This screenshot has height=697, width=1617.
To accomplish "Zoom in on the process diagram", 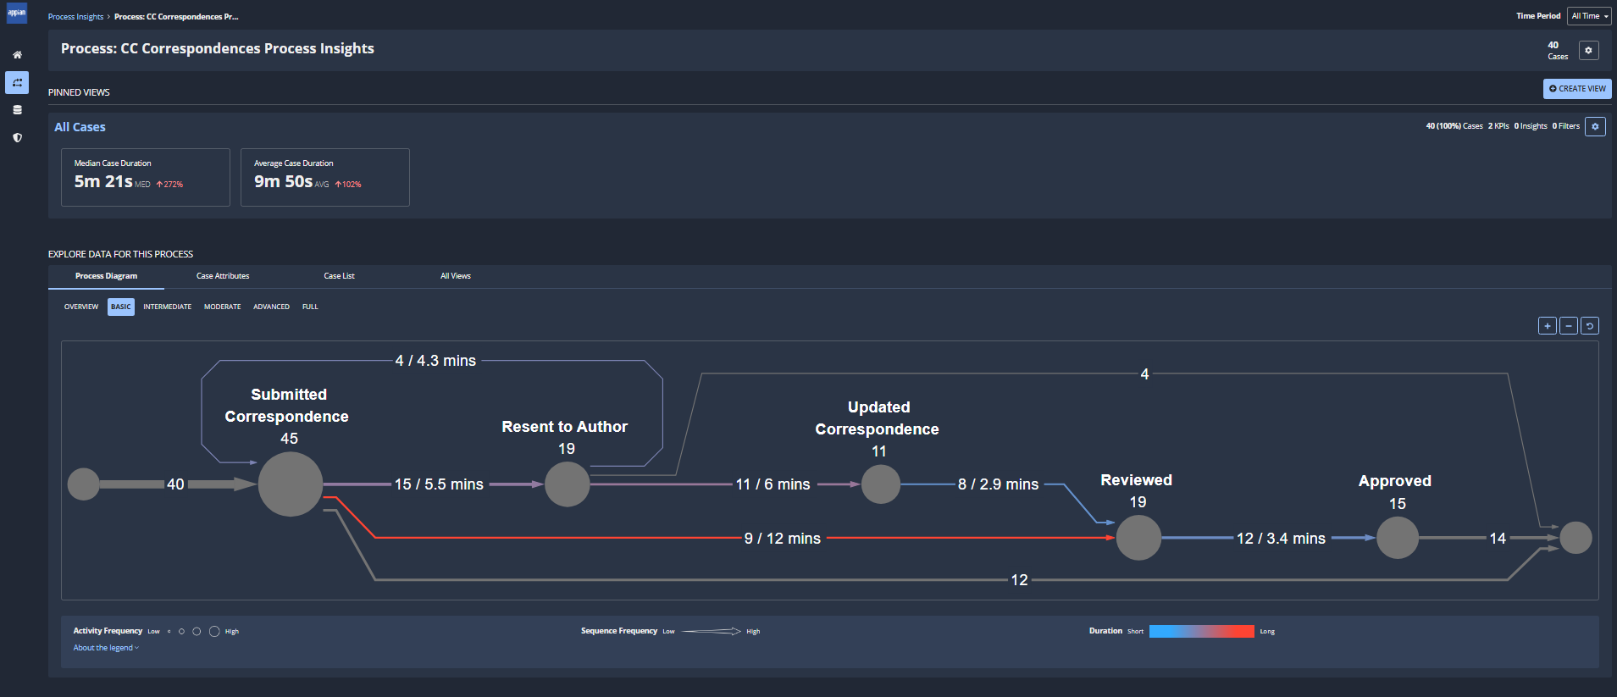I will tap(1547, 326).
